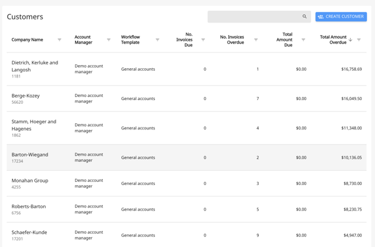Click Monahan Group's $0.00 amount due
Screen dimensions: 375x247
click(x=301, y=183)
